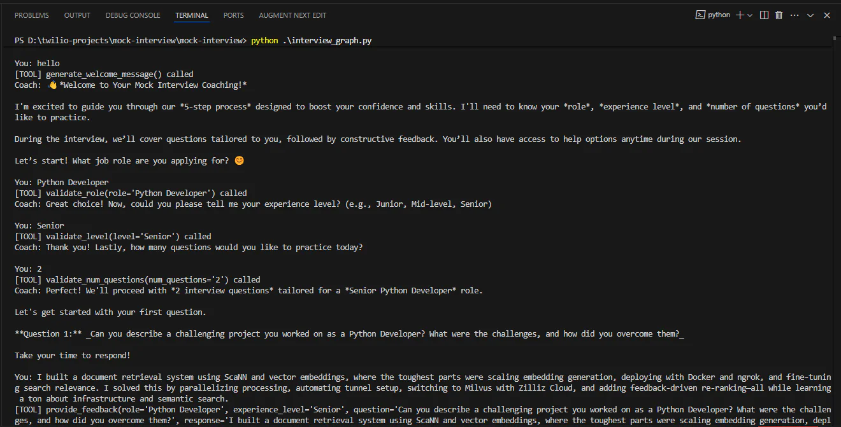Image resolution: width=841 pixels, height=427 pixels.
Task: Click the line 'You: 2'
Action: click(x=28, y=269)
